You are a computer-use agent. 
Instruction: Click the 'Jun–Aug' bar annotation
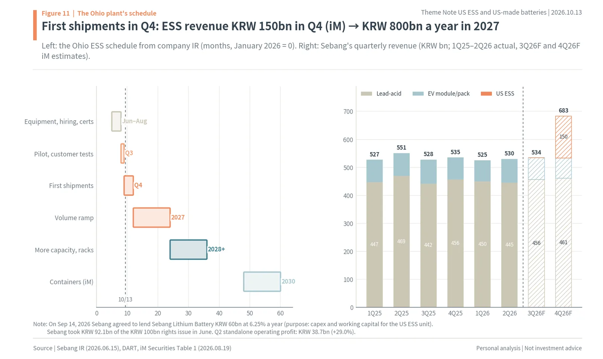135,121
